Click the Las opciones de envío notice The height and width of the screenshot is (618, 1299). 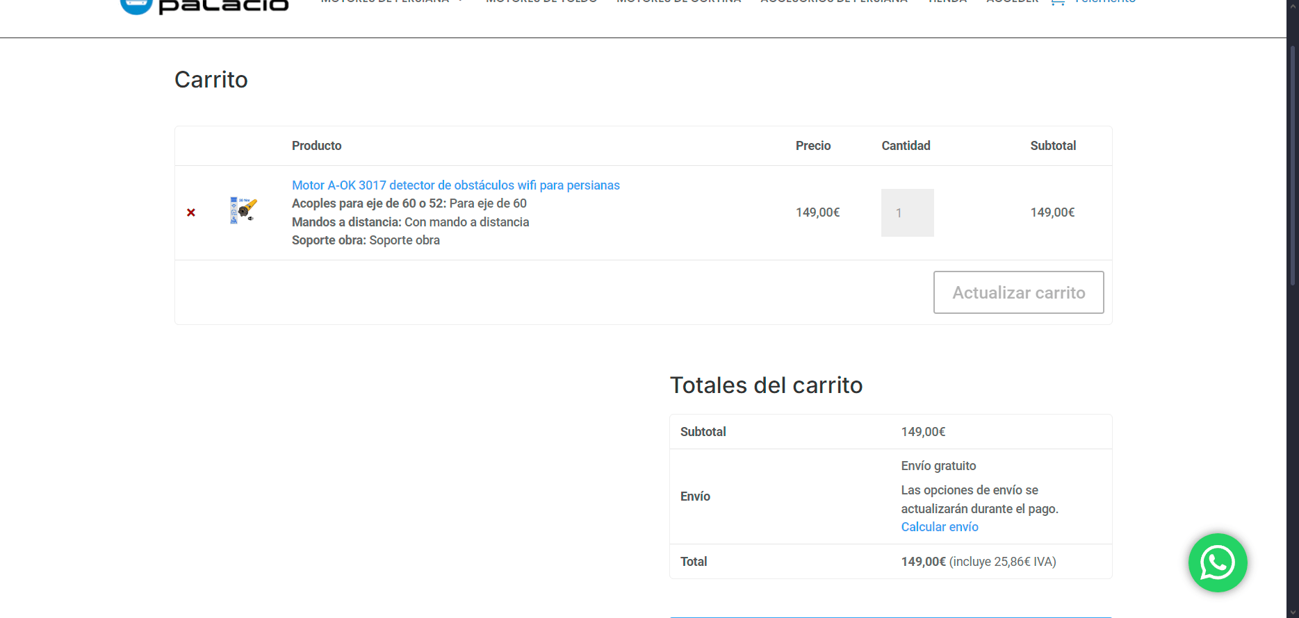coord(980,499)
